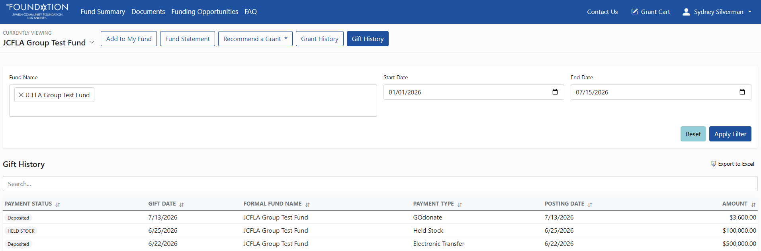Click posting date 6/22/2026 cell
The width and height of the screenshot is (761, 251).
click(559, 243)
